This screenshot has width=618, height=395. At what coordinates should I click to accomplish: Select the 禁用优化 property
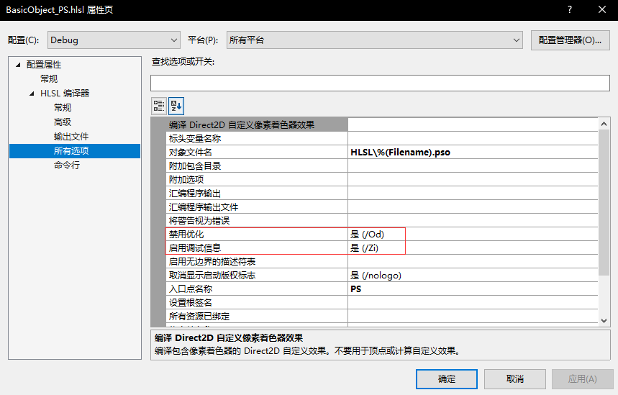pyautogui.click(x=257, y=234)
